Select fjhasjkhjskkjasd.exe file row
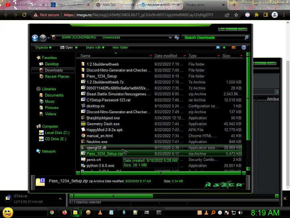The image size is (290, 218). pyautogui.click(x=161, y=118)
